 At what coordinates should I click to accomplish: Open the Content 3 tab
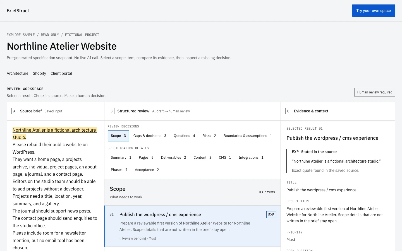click(202, 158)
